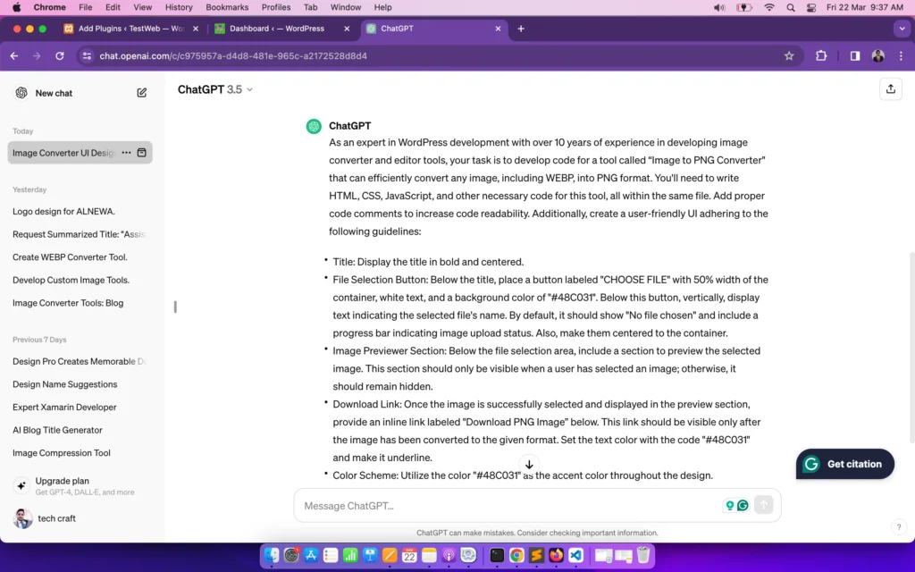This screenshot has width=915, height=572.
Task: Open AI Blog Title Generator chat
Action: [x=58, y=430]
